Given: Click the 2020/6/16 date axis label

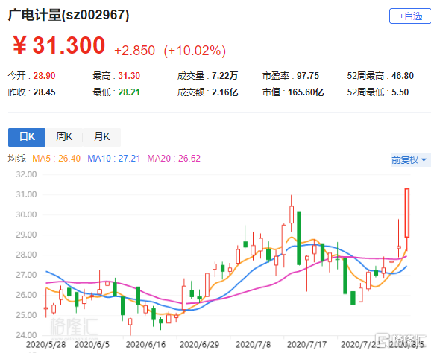Looking at the screenshot, I should (x=145, y=345).
